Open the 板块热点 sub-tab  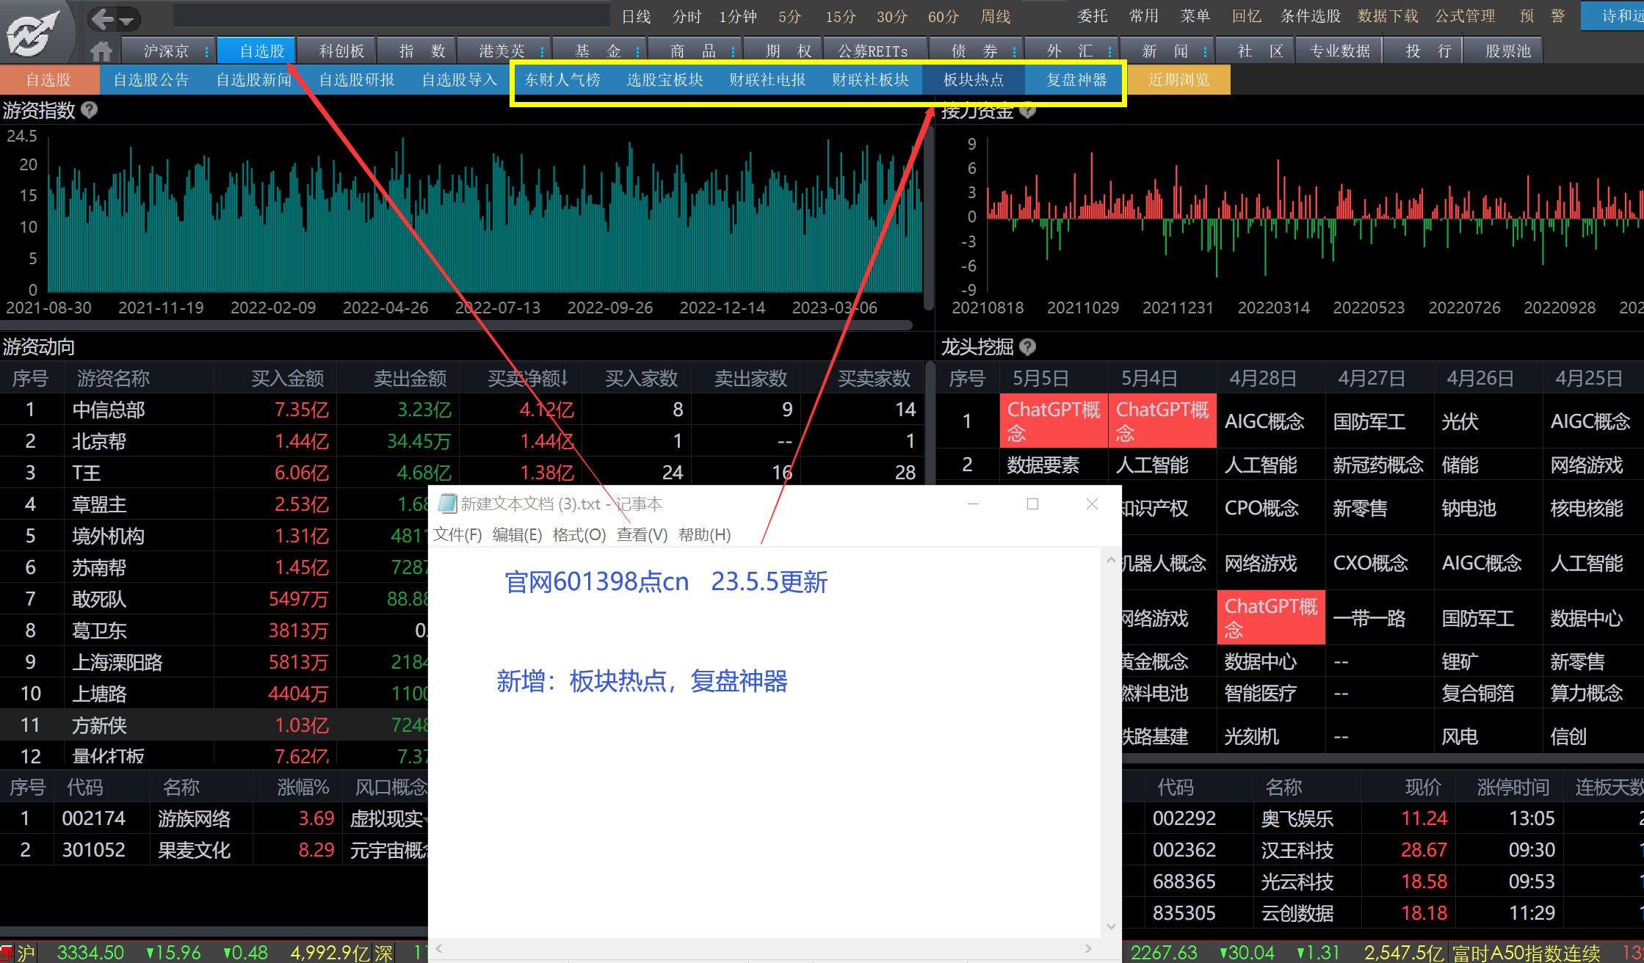tap(973, 80)
